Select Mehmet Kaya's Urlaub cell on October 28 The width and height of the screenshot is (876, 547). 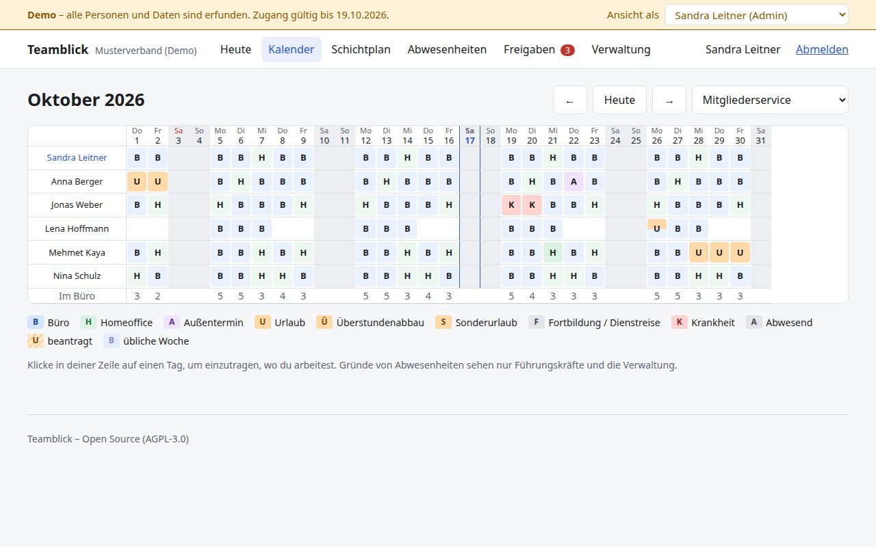(x=699, y=252)
